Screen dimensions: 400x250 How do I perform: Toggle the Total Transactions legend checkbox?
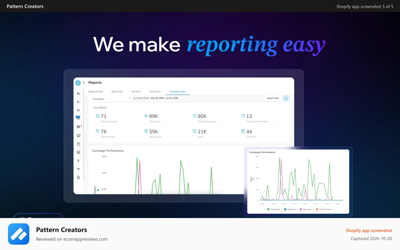coord(317,209)
